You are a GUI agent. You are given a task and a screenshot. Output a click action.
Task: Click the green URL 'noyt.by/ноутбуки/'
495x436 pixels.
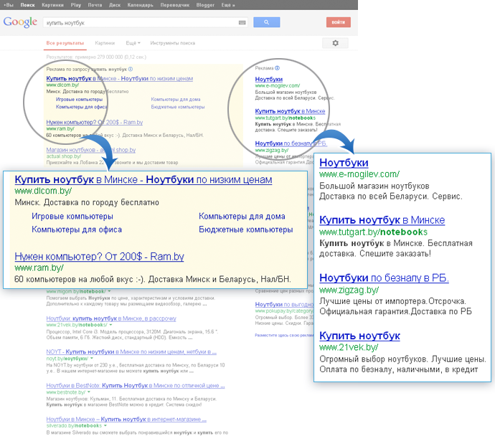point(67,359)
